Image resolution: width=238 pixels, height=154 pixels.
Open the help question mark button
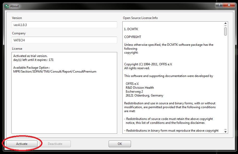219,5
